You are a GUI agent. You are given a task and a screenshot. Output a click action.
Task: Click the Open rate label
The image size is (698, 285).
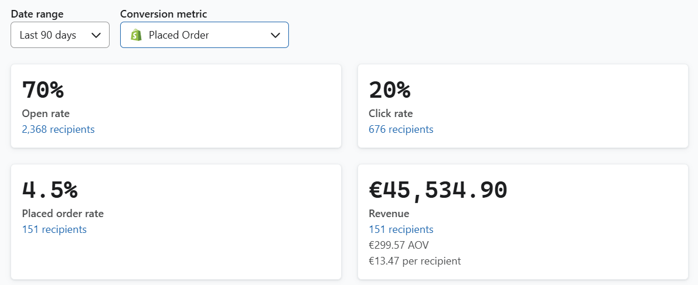pos(45,114)
